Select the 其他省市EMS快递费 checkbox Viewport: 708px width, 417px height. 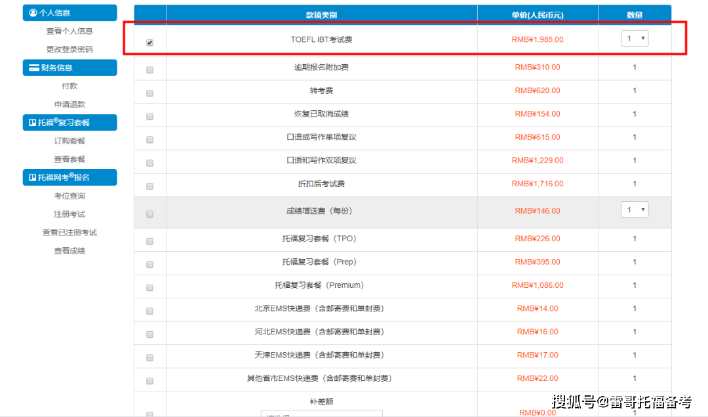click(149, 382)
